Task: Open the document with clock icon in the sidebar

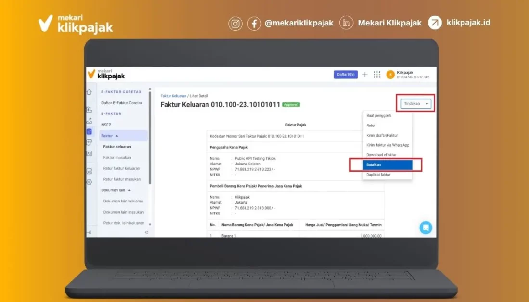Action: tap(90, 171)
